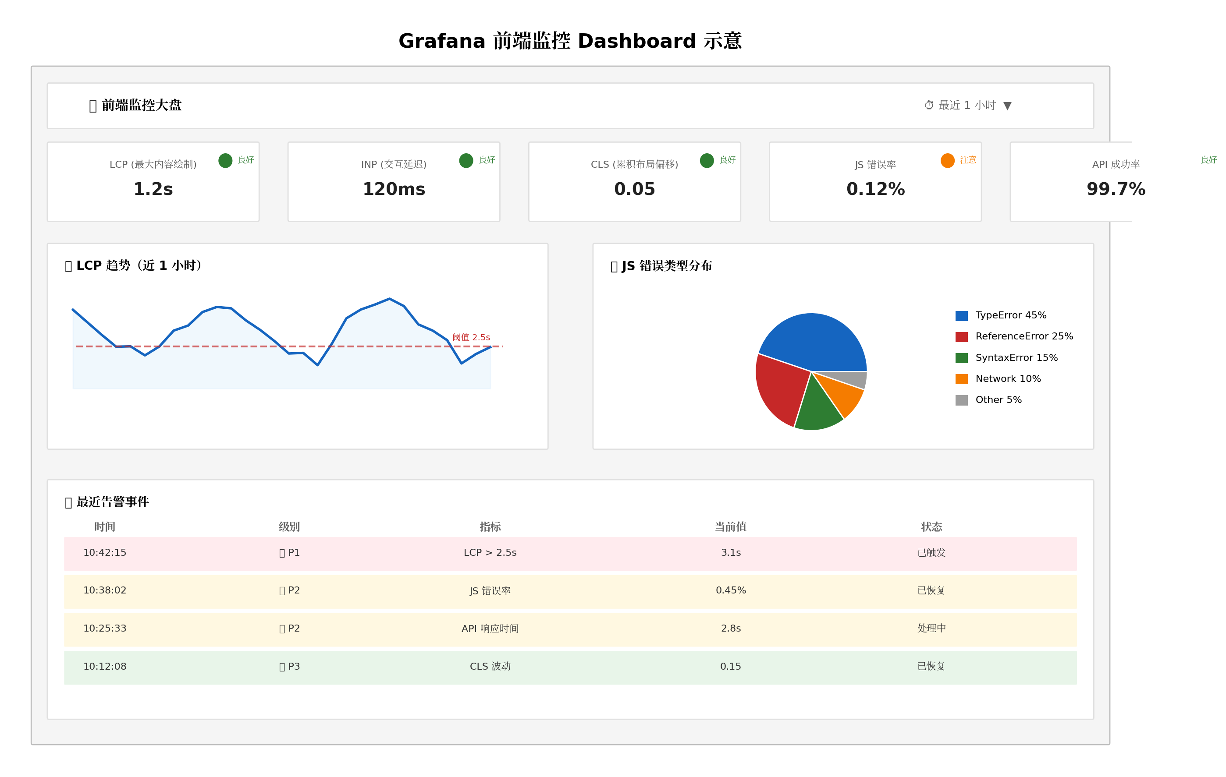1226x777 pixels.
Task: Click the LCP > 2.5s metric cell
Action: 490,553
